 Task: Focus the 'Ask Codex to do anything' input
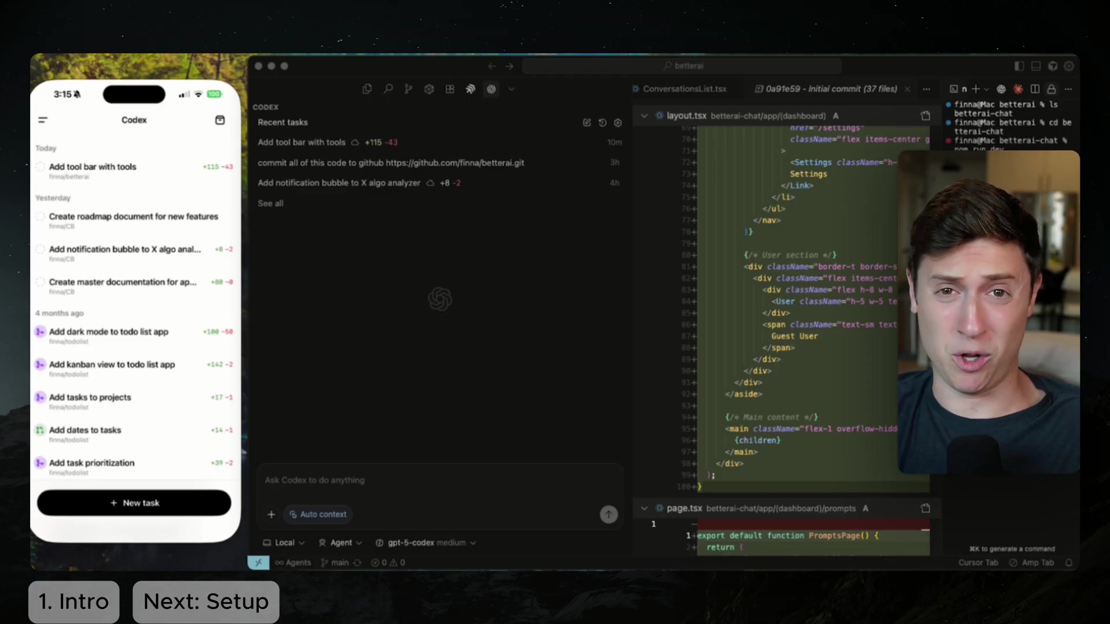click(x=440, y=480)
